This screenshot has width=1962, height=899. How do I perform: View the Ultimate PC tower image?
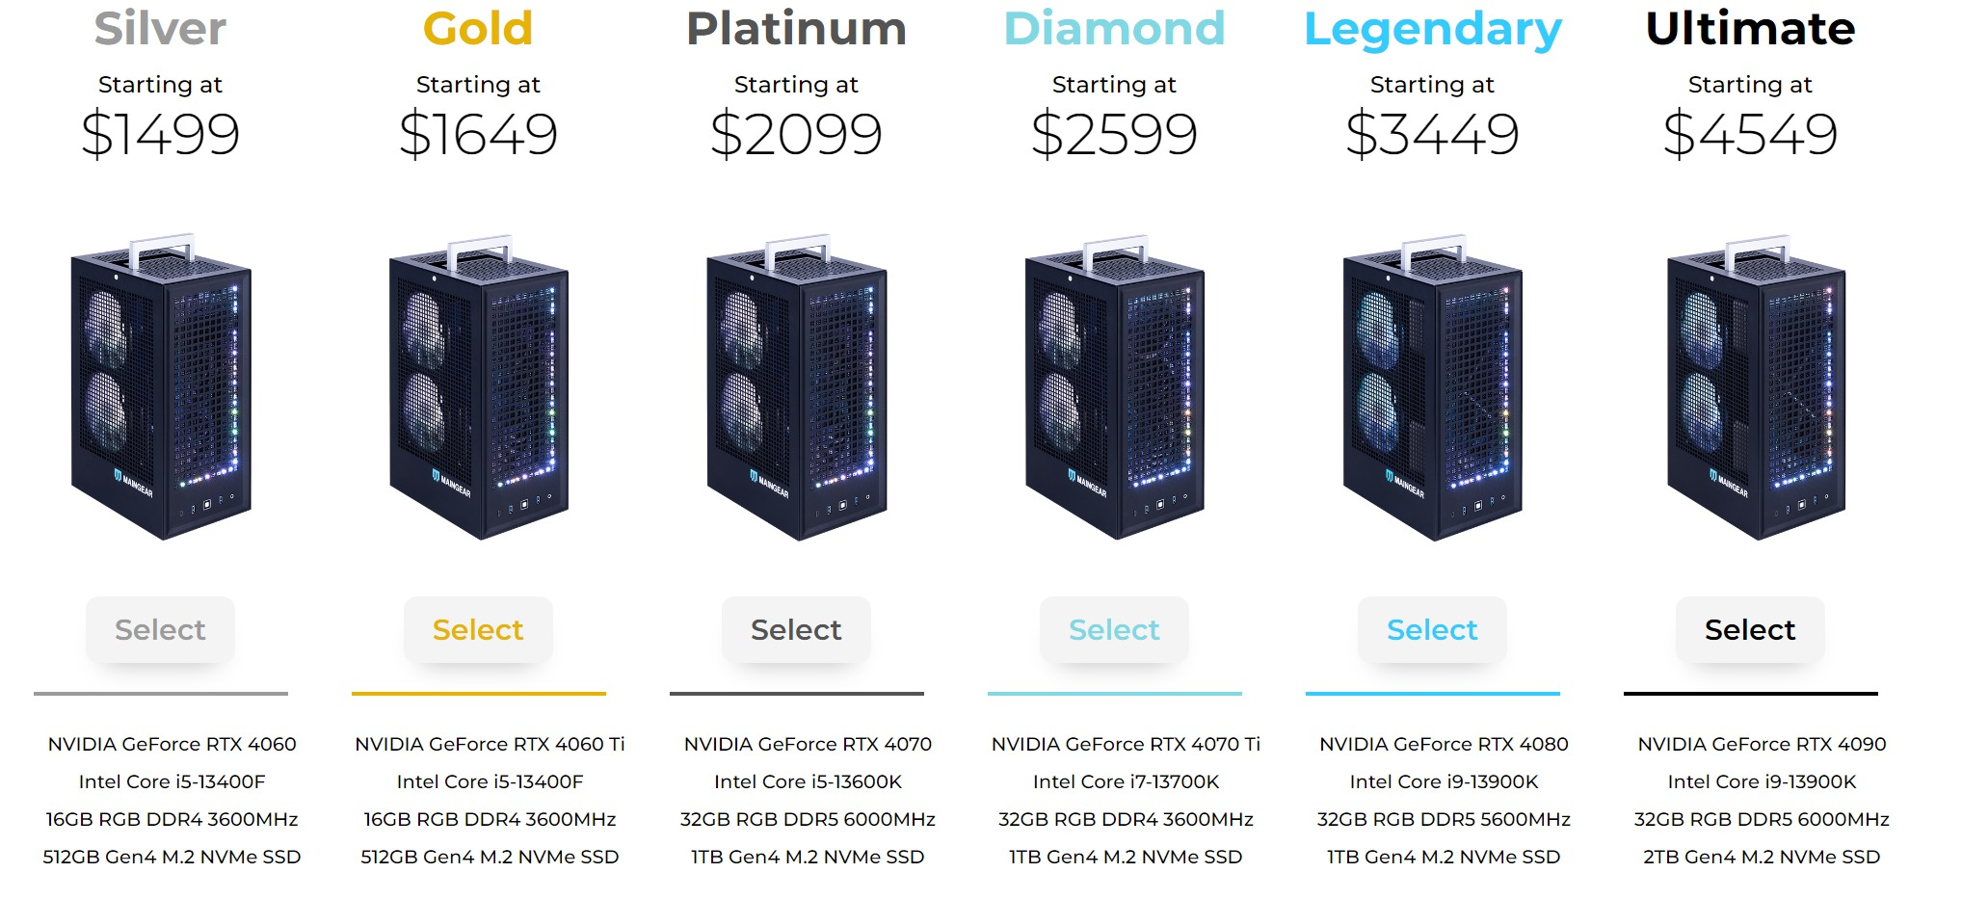[x=1756, y=385]
